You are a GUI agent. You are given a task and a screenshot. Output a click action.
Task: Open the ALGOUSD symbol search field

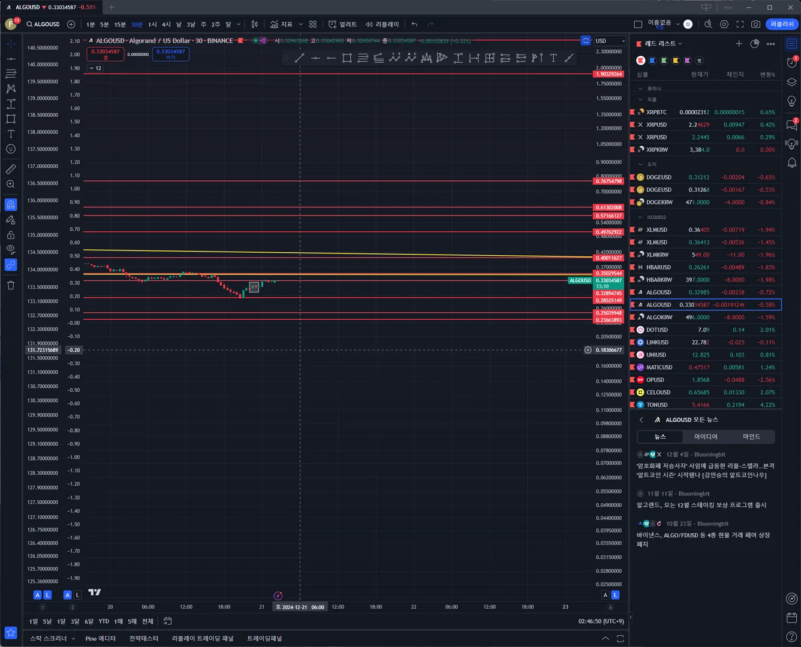point(43,24)
